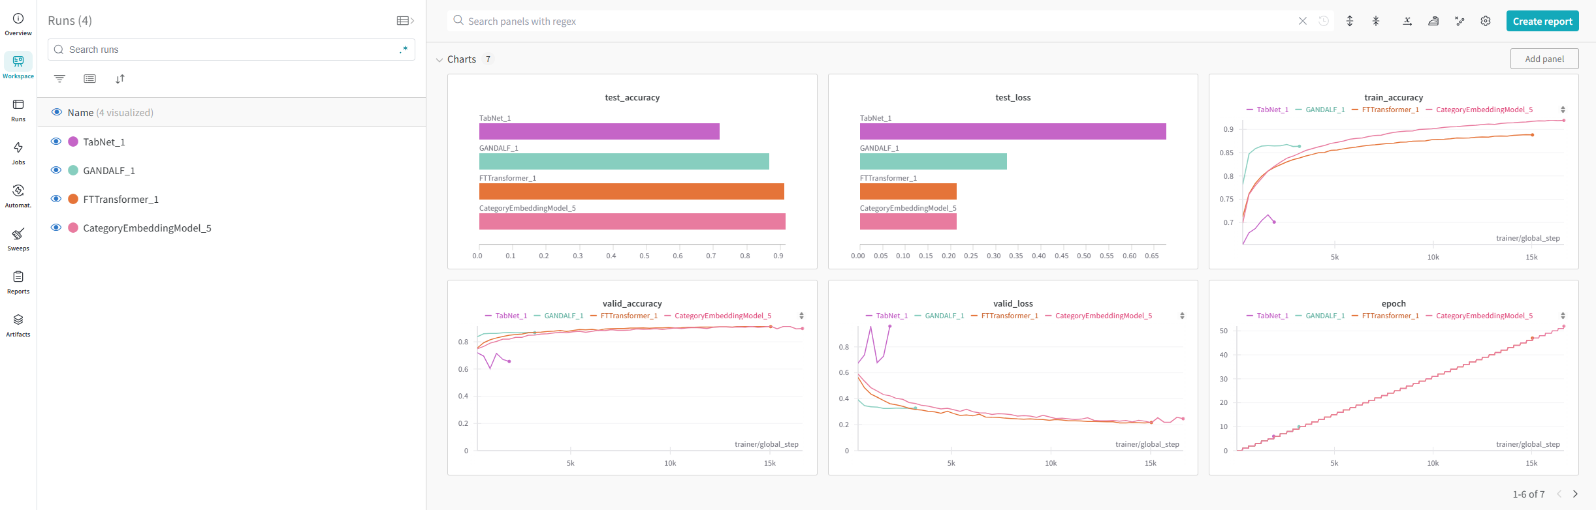
Task: Click the CategoryEmbeddingModel_5 pink color dot
Action: [x=73, y=228]
